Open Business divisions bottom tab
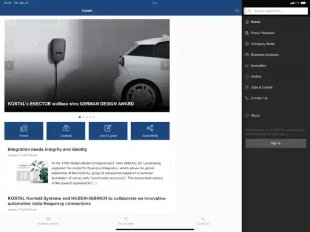 coord(48,221)
